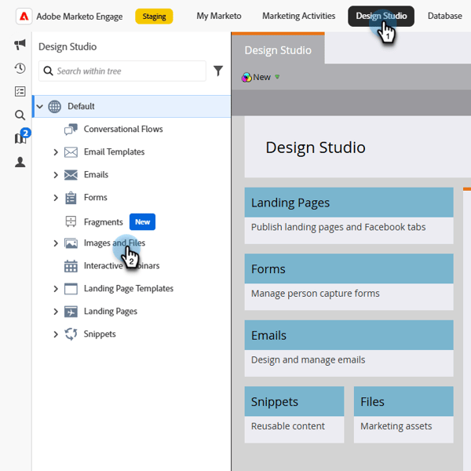Open Database in top navigation
The width and height of the screenshot is (471, 471).
[x=445, y=16]
